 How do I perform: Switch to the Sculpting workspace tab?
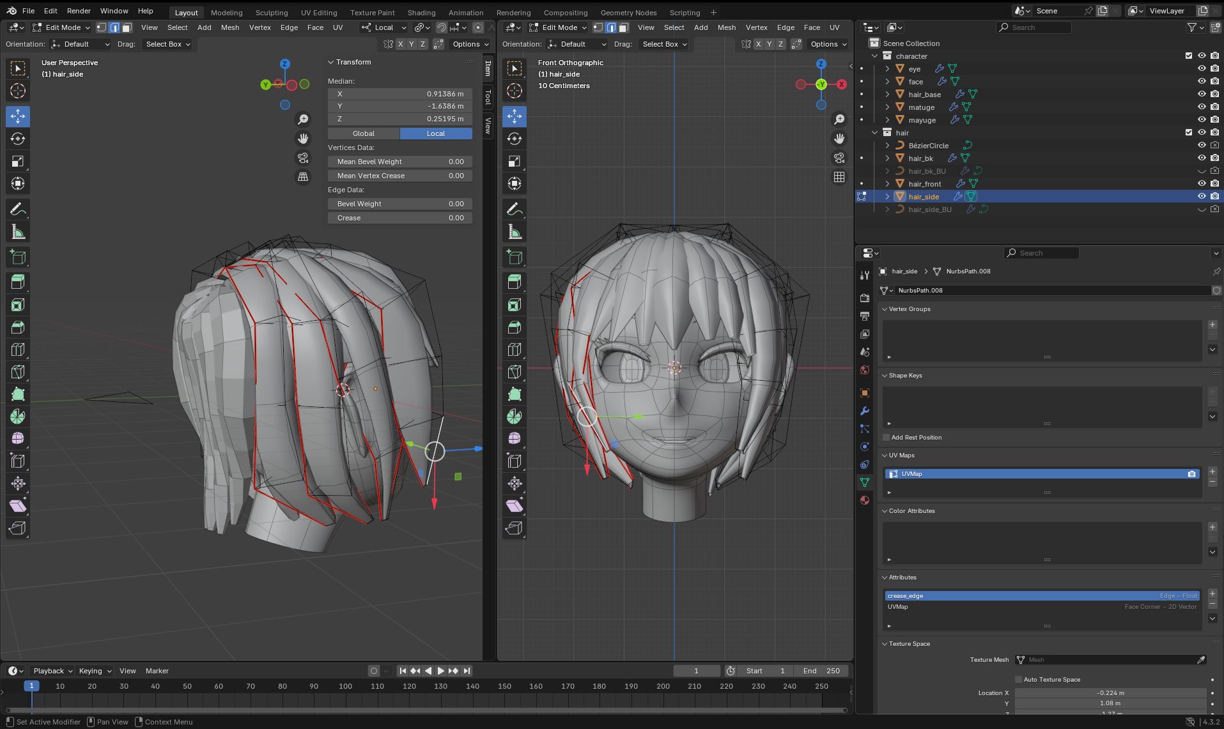271,12
